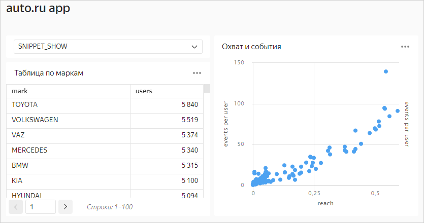Expand the SNIPPET_SHOW dropdown selector

click(108, 47)
